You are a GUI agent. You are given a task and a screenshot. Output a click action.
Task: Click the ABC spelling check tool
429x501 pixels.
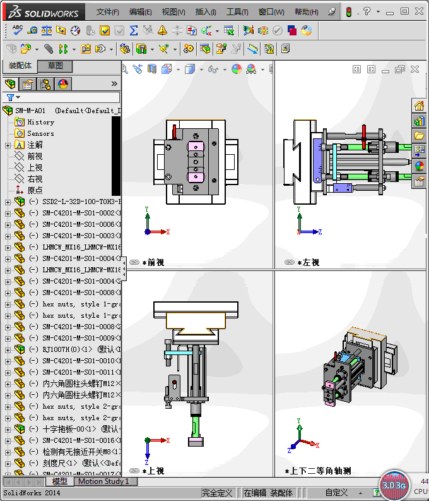pos(17,30)
